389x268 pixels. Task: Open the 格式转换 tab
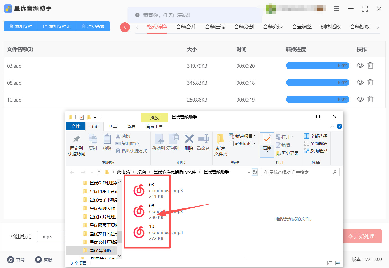tap(157, 27)
